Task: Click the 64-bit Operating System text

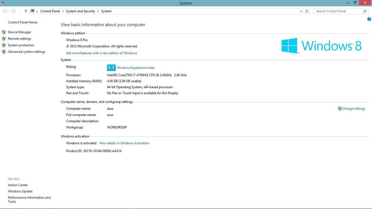Action: (140, 87)
